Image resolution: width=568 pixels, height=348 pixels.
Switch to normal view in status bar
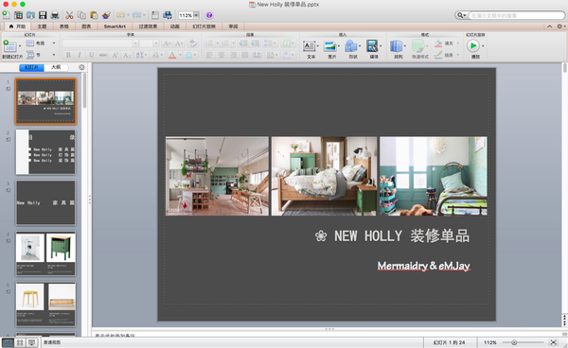pos(8,342)
